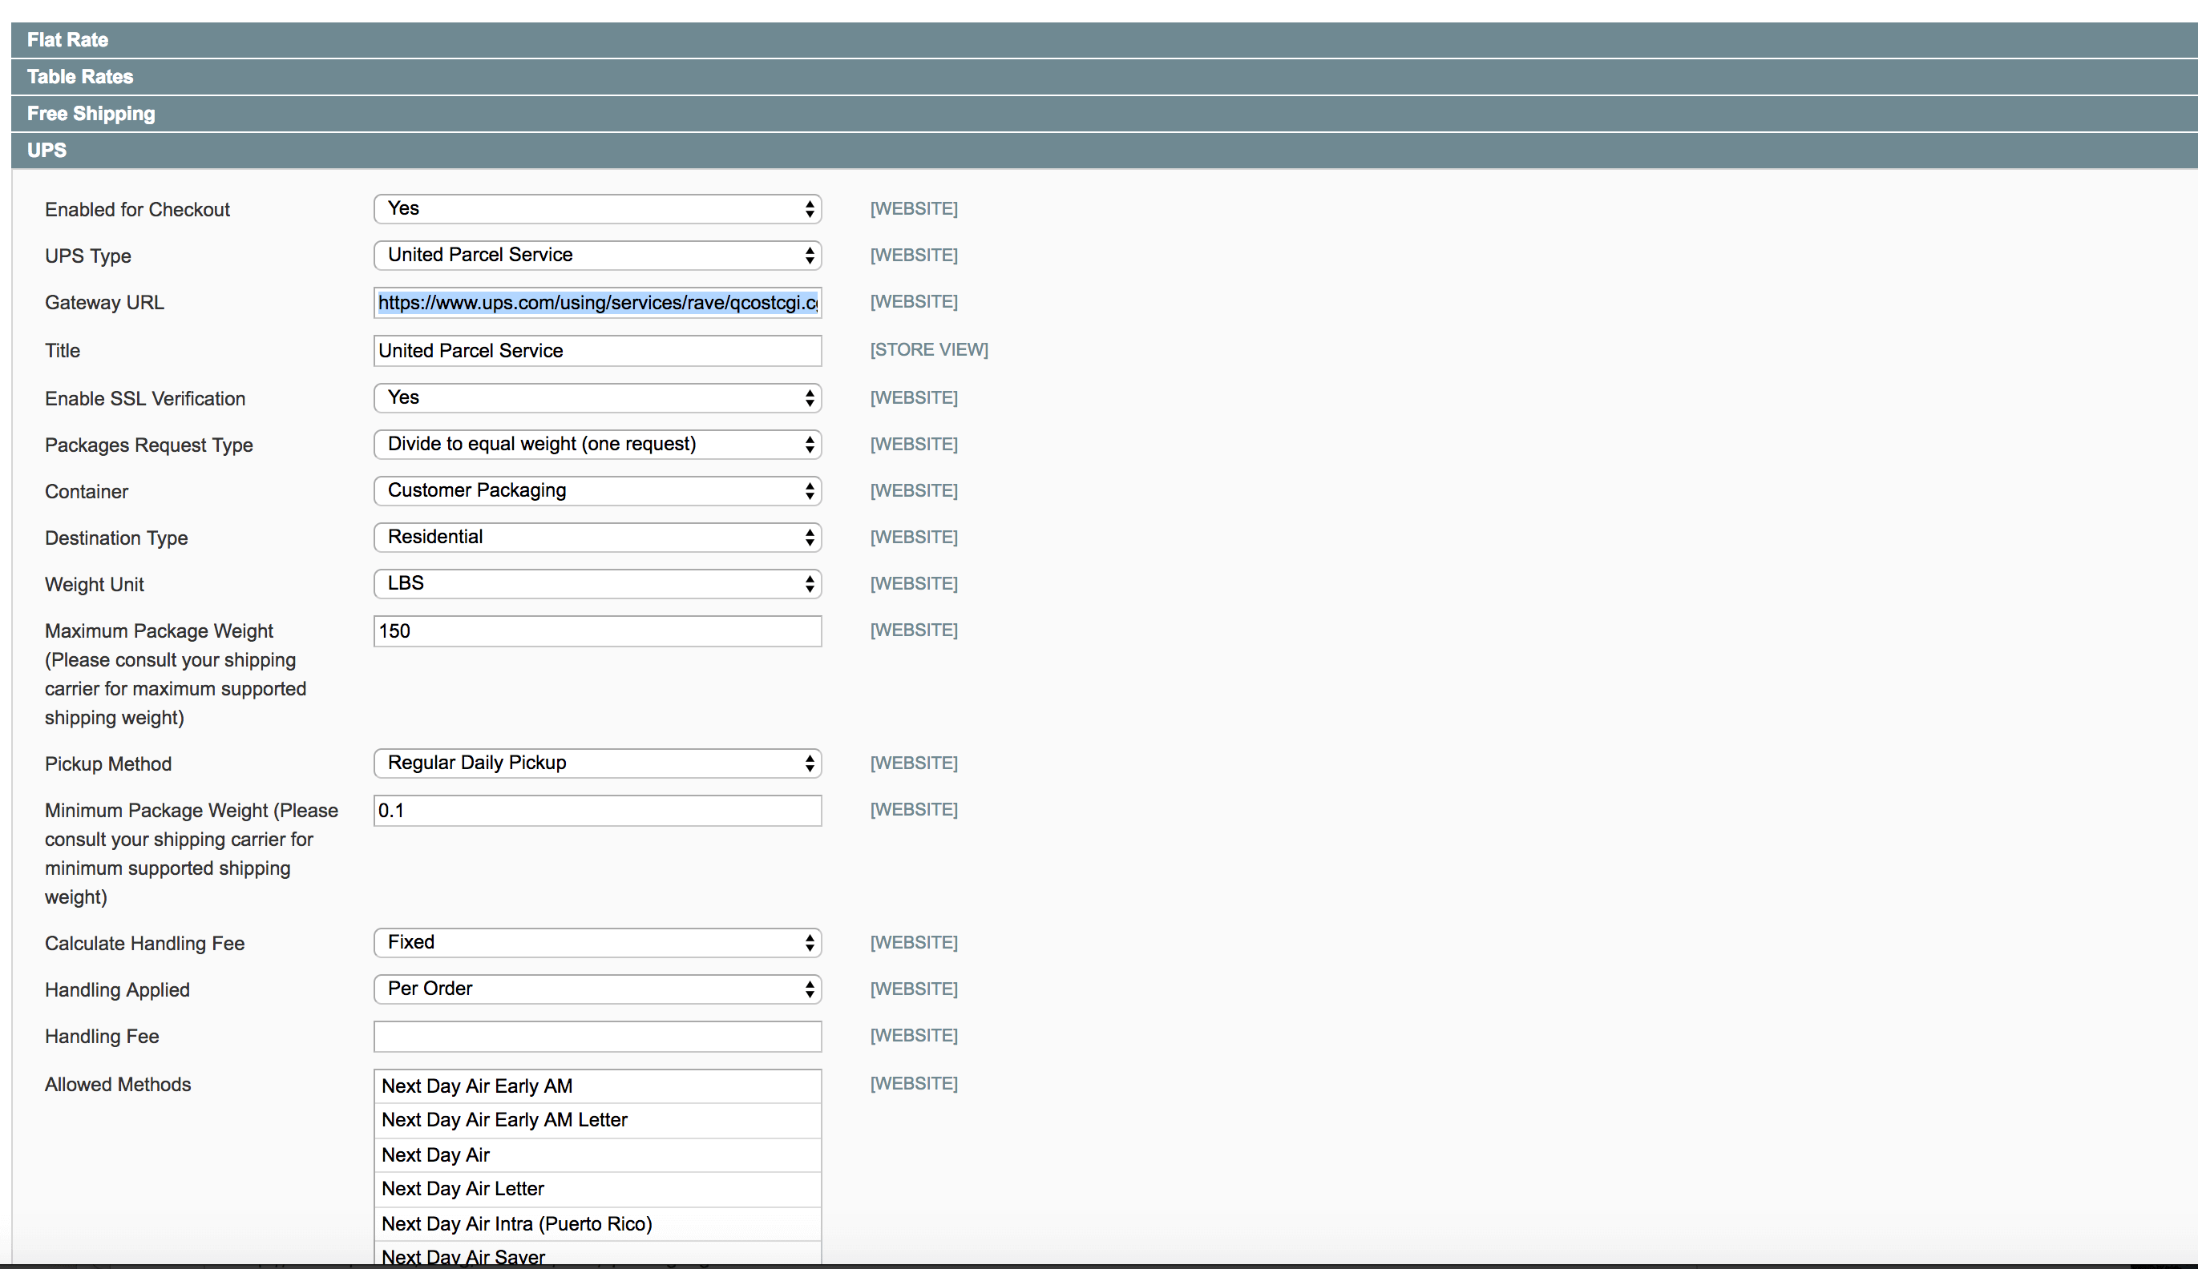Expand the Flat Rate section header
Screen dimensions: 2198x1269
(x=1104, y=40)
